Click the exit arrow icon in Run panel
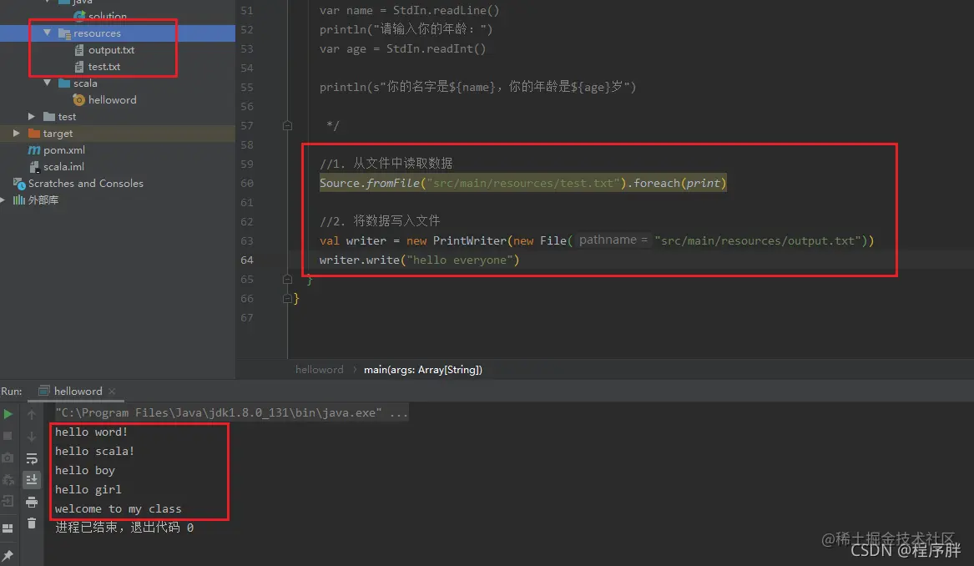This screenshot has height=566, width=974. point(8,502)
